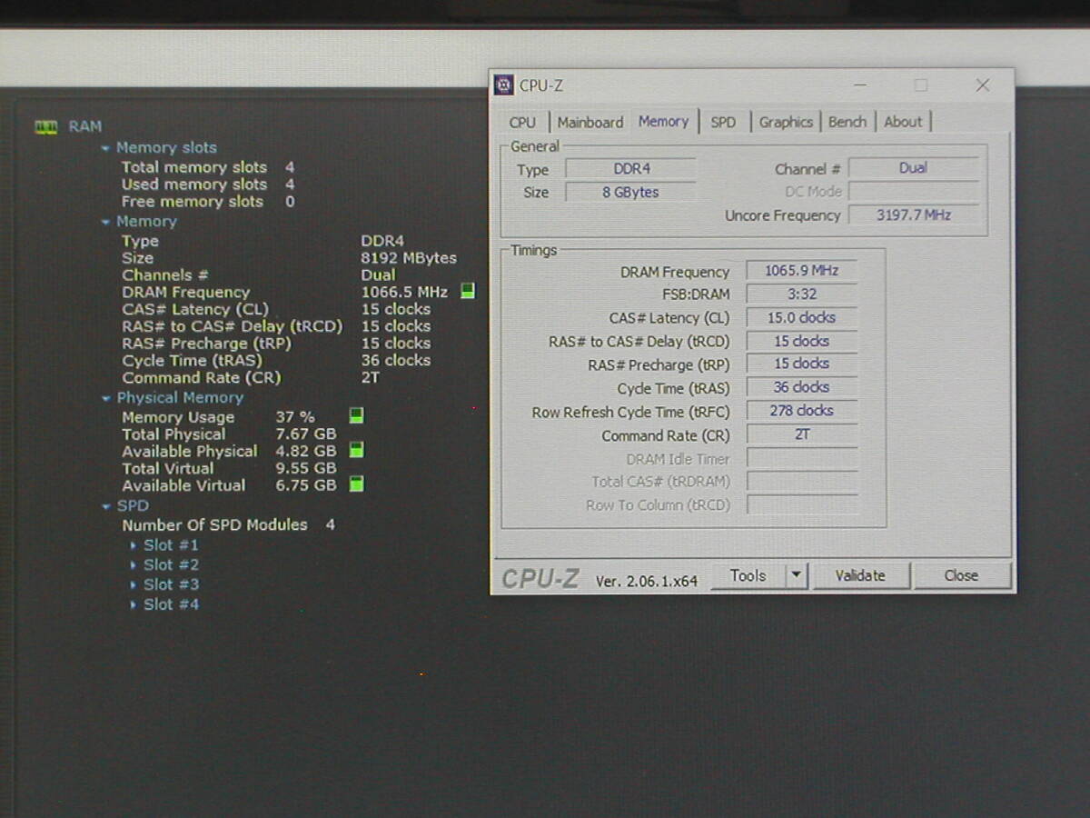This screenshot has width=1090, height=818.
Task: Click the empty DRAM Idle Timer field
Action: [802, 459]
